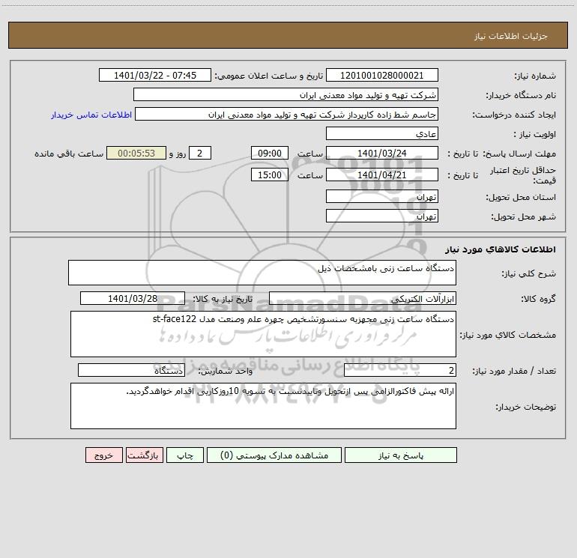Viewport: 577px width, 558px height.
Task: Click واحد شمارش field دستگاه
Action: (x=131, y=371)
